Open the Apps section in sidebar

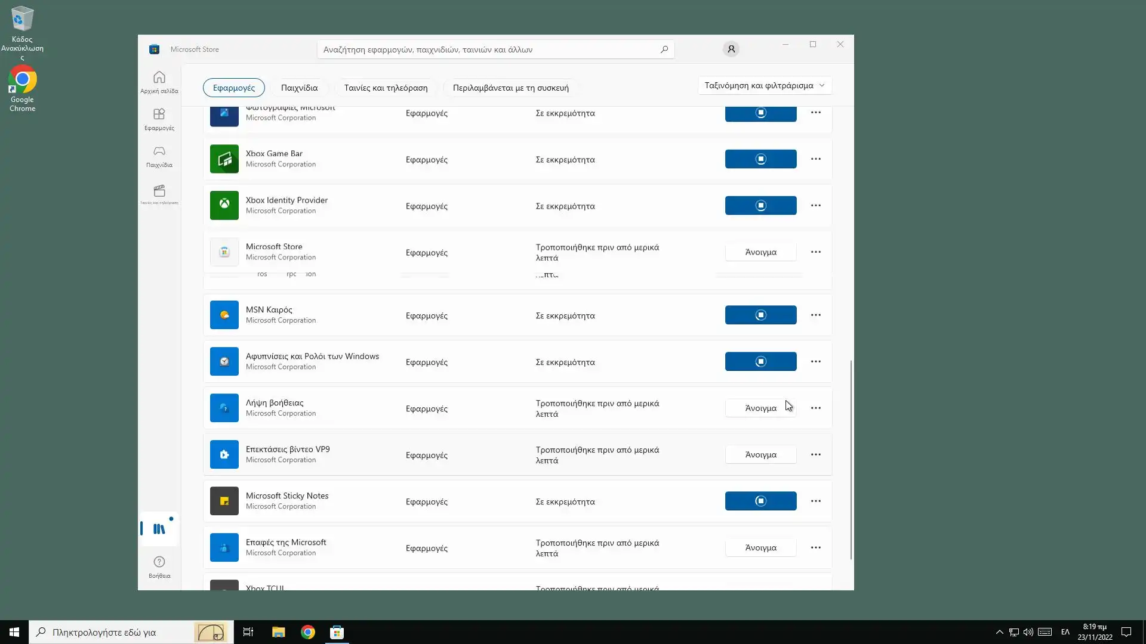point(159,119)
